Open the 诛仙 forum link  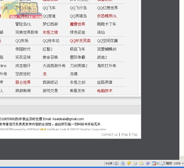pos(101,32)
